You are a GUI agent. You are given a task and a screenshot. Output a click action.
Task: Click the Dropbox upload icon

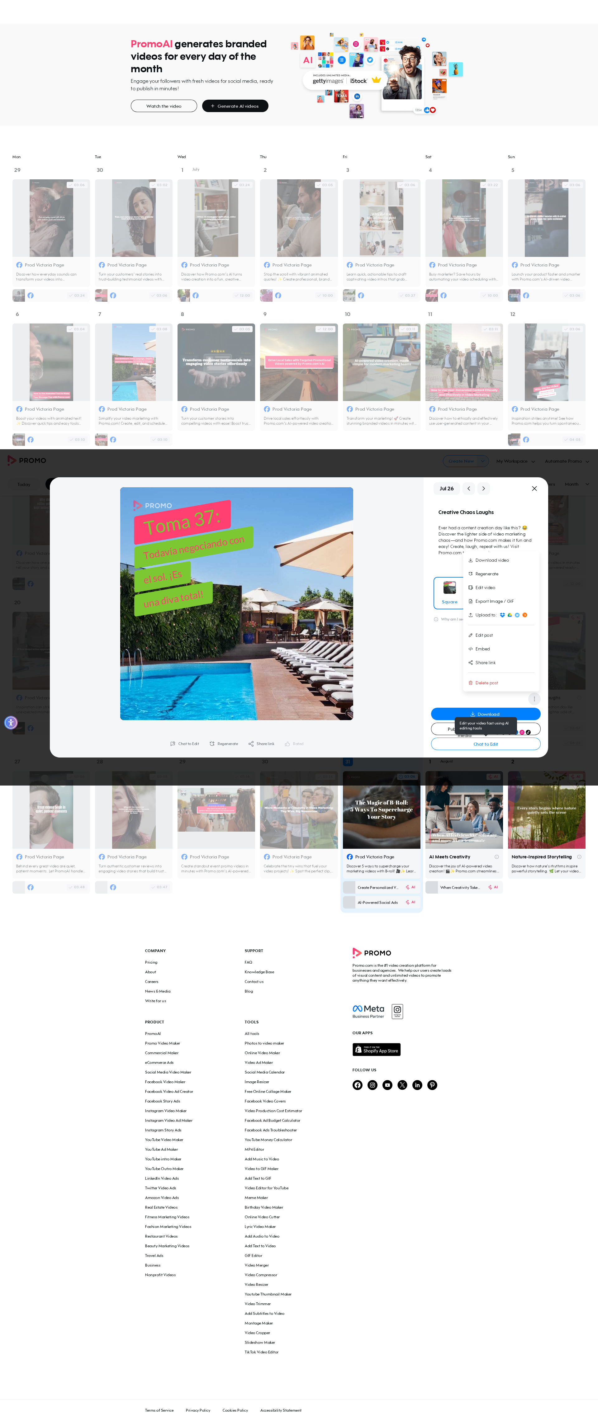click(x=502, y=615)
